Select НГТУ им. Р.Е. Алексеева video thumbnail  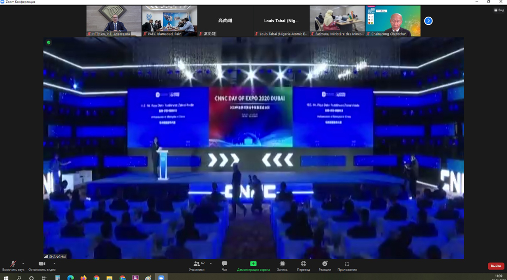coord(114,21)
